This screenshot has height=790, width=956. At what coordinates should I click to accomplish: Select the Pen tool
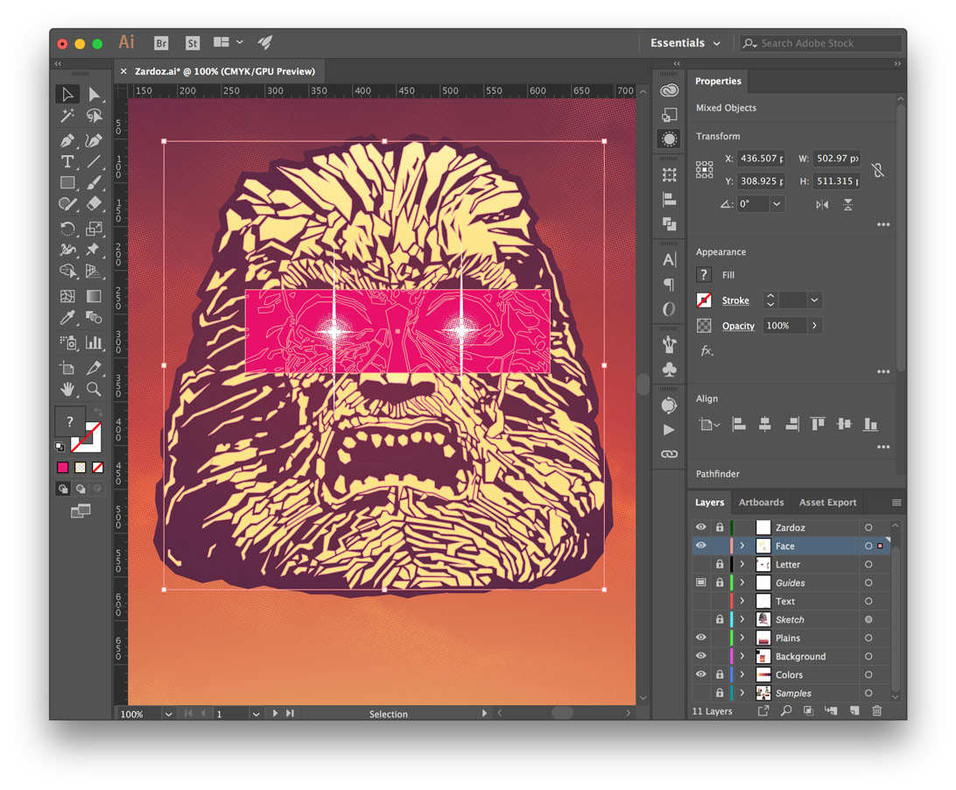[x=67, y=140]
